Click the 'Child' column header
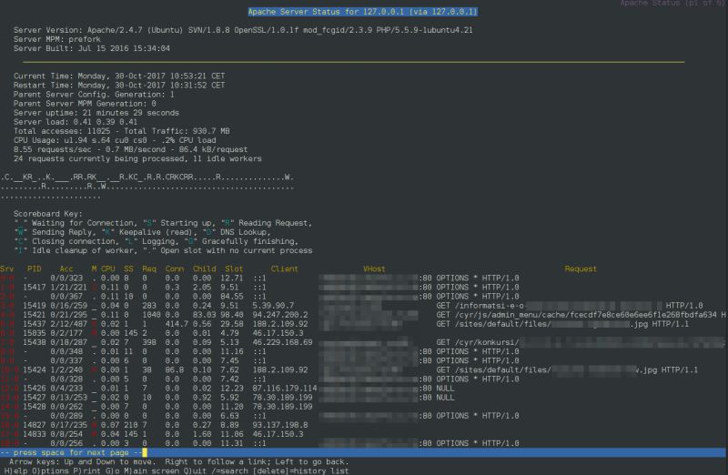 tap(204, 268)
